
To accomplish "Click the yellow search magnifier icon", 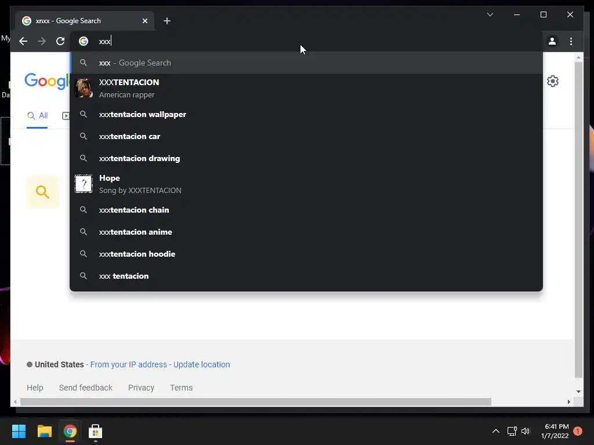I will click(42, 192).
